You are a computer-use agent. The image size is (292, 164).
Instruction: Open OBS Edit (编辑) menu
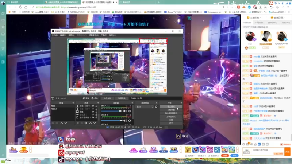[x=63, y=35]
